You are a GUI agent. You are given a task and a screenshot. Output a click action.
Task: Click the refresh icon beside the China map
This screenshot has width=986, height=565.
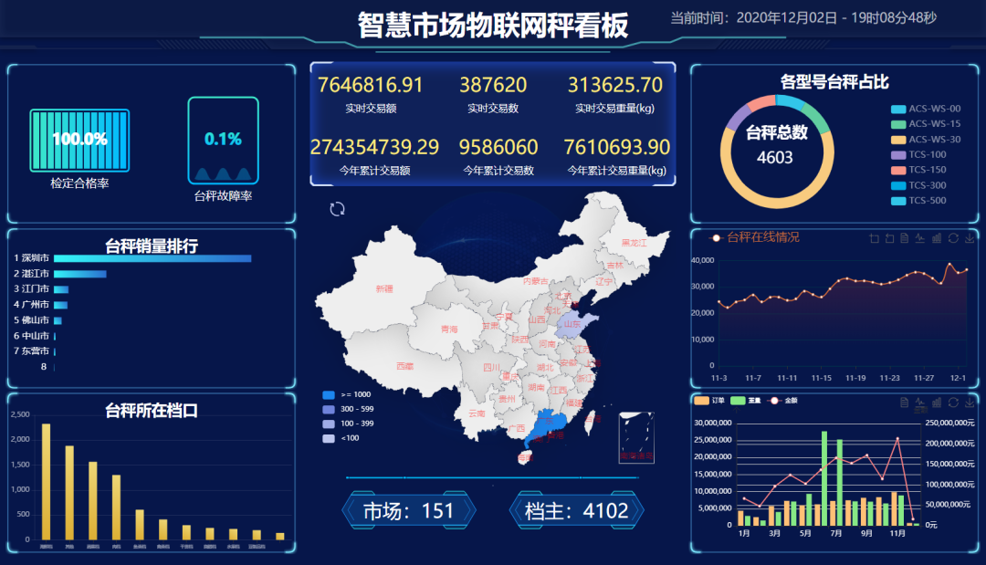(x=338, y=208)
